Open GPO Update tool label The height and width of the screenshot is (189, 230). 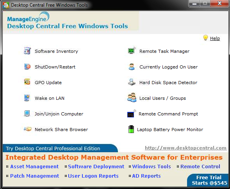tap(48, 83)
